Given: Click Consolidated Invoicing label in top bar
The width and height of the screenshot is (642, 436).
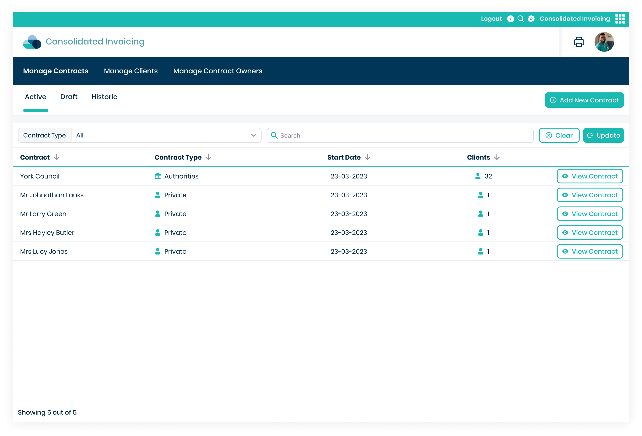Looking at the screenshot, I should [x=575, y=19].
